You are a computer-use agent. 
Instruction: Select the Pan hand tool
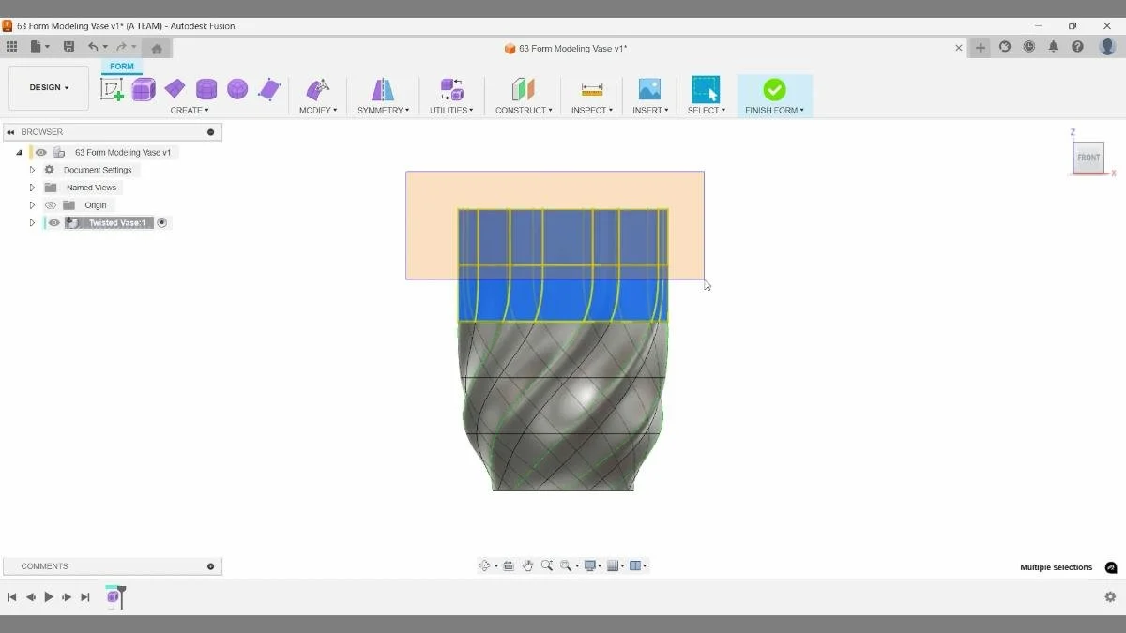527,565
